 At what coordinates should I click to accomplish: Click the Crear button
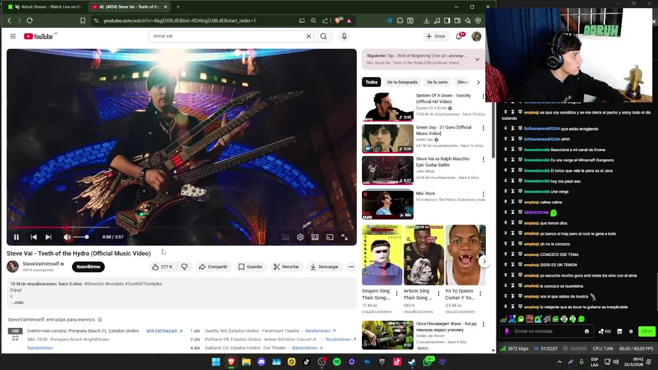tap(435, 36)
